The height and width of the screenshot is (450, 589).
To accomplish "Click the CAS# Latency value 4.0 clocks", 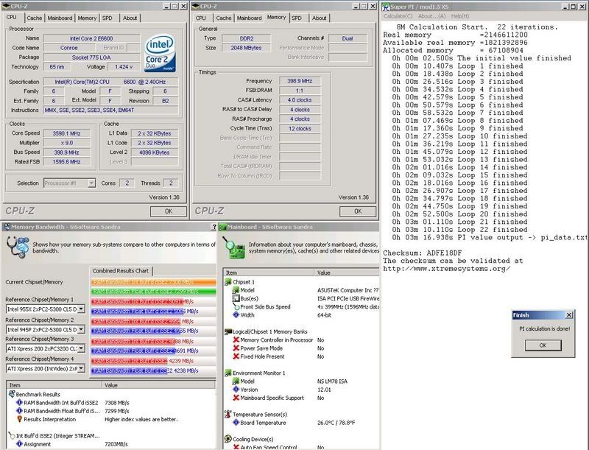I will coord(300,100).
